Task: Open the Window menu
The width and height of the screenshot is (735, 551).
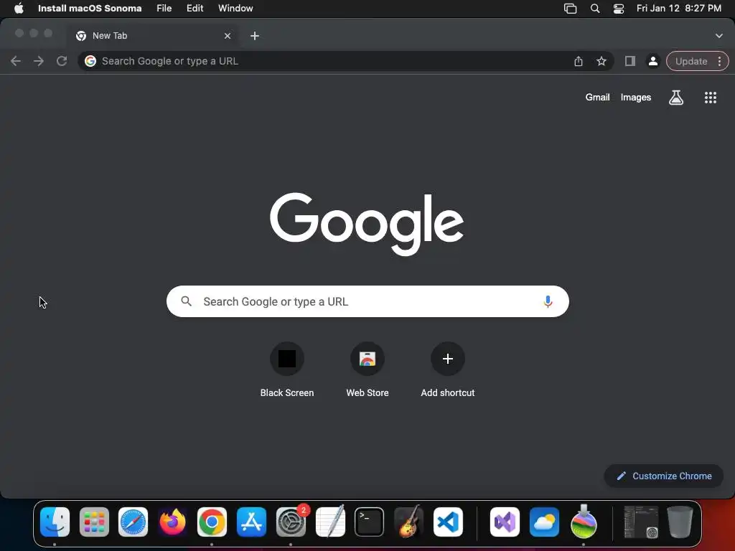Action: tap(235, 9)
